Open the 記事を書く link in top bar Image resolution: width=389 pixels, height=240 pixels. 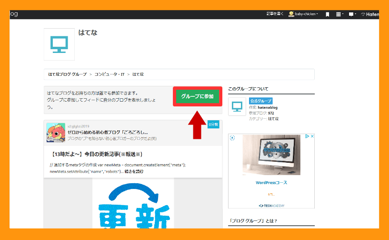point(275,14)
